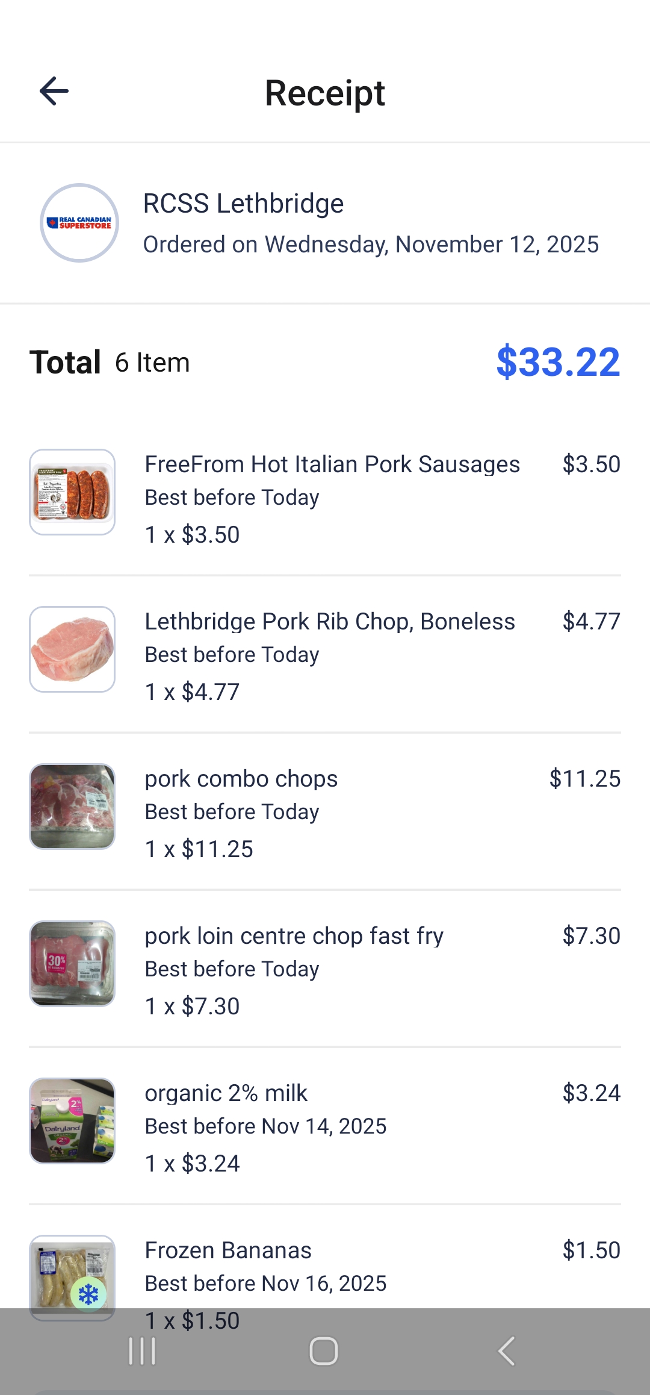Select the FreeFrom Hot Italian Pork Sausages item
The width and height of the screenshot is (650, 1395).
pyautogui.click(x=332, y=464)
